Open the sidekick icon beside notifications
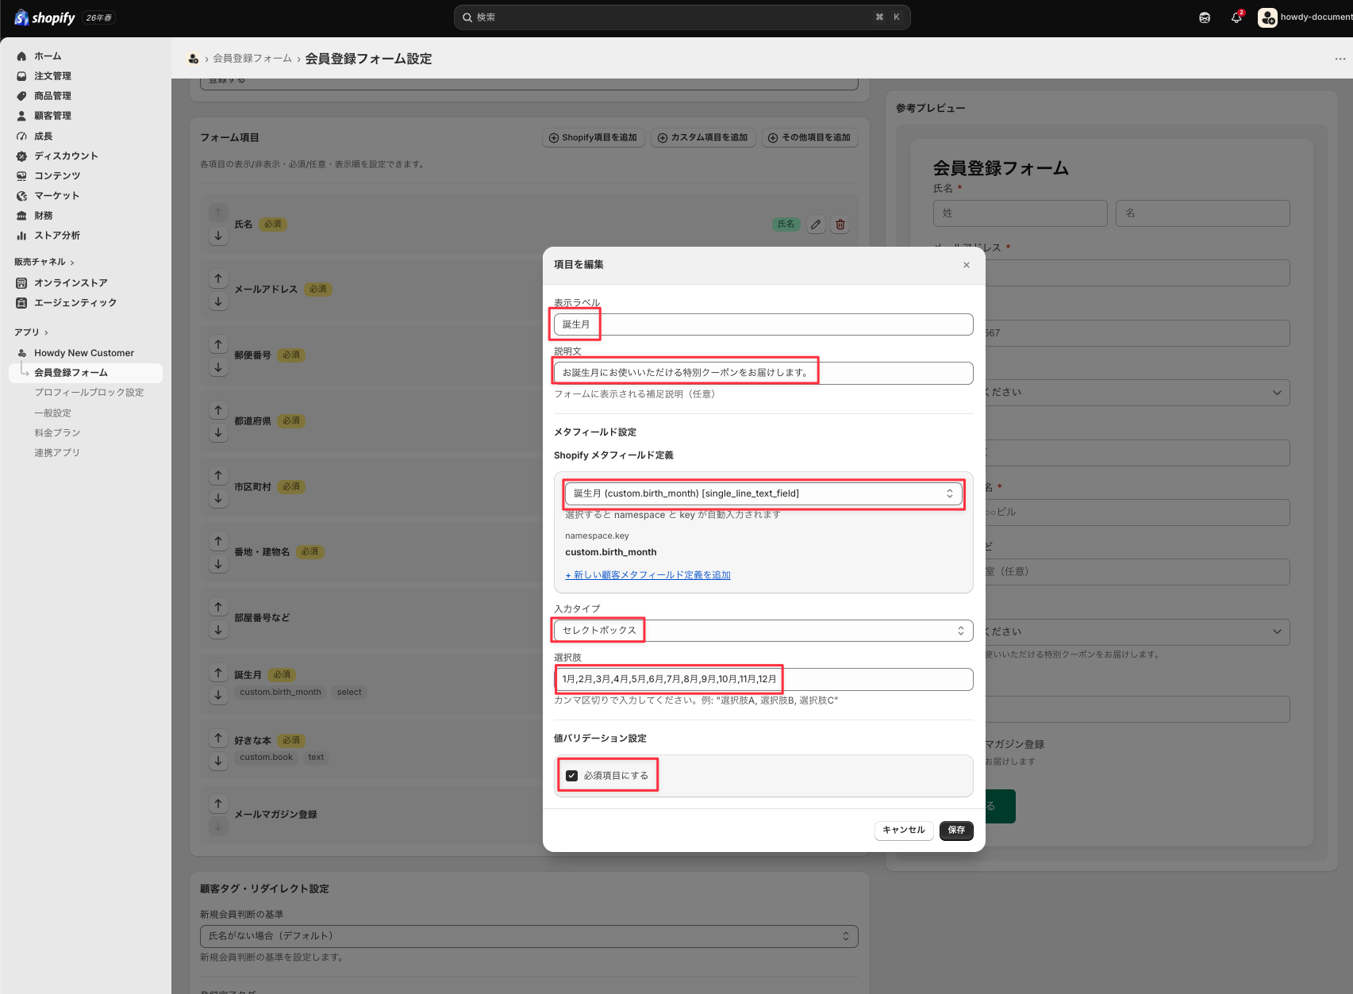Screen dimensions: 1353x994 tap(1205, 17)
